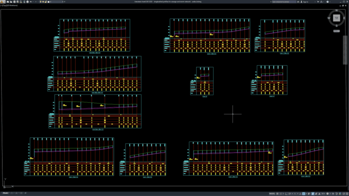This screenshot has height=196, width=349.
Task: Open the AutoCAD application menu logo
Action: [3, 2]
